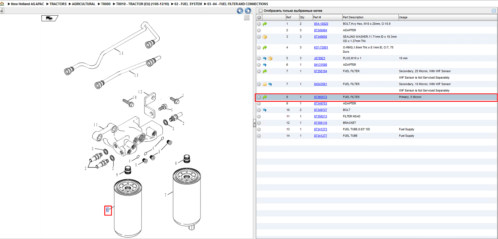This screenshot has width=498, height=239.
Task: Select callout 11 on the filter head
Action: [x=96, y=125]
